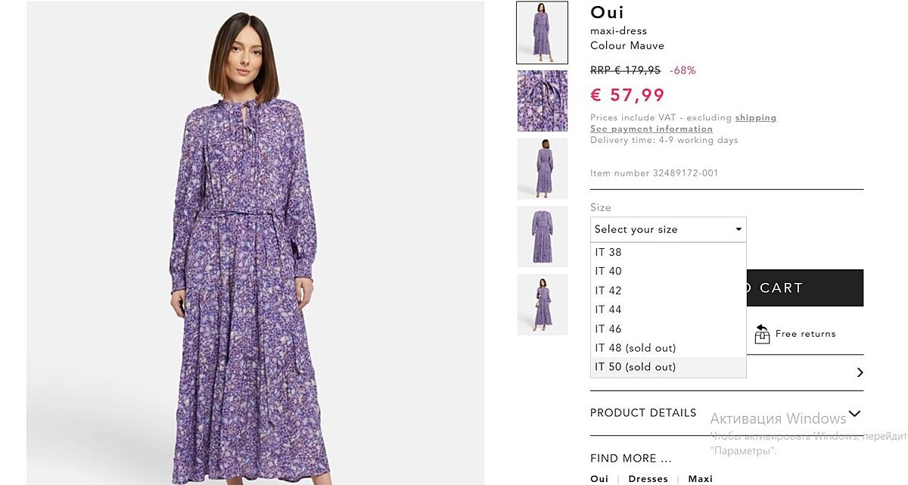Select size IT 42 option

[608, 291]
